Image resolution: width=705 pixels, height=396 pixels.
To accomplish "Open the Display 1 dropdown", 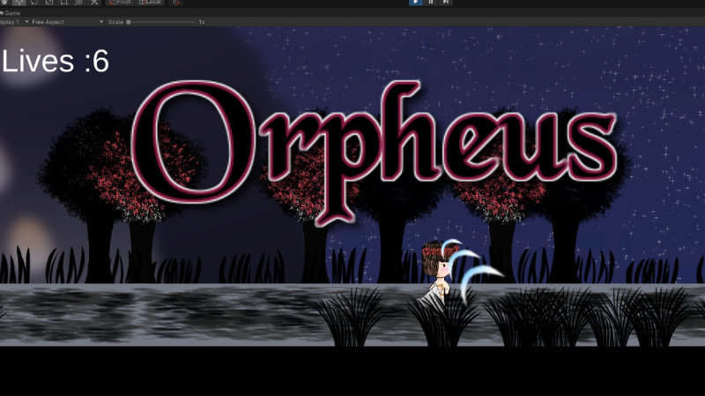I will point(14,21).
